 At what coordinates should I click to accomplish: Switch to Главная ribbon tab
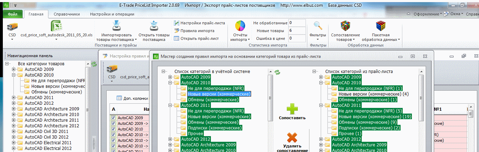(36, 14)
